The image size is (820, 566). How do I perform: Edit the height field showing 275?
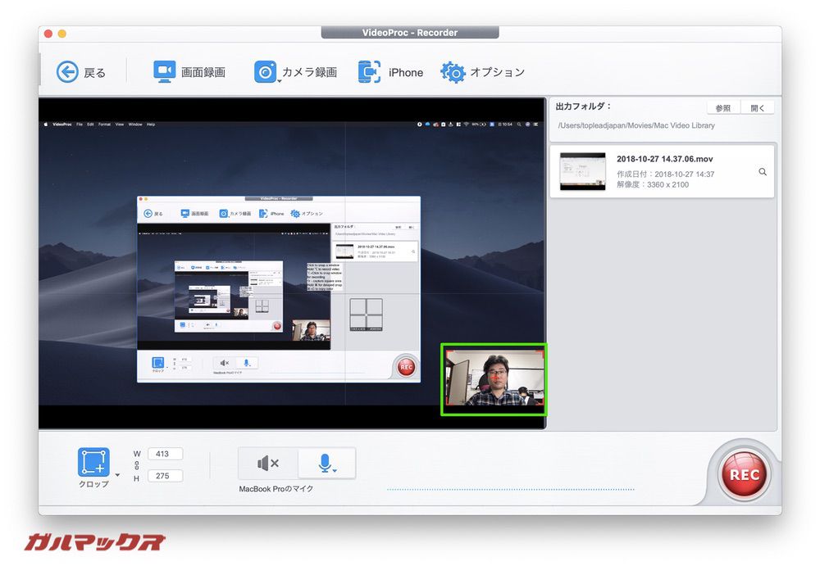(164, 476)
